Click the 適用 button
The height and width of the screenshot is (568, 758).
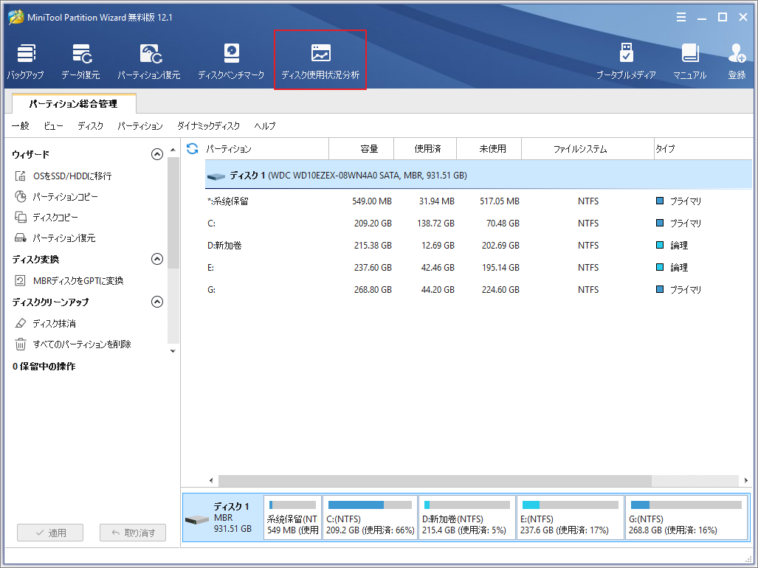pyautogui.click(x=49, y=532)
